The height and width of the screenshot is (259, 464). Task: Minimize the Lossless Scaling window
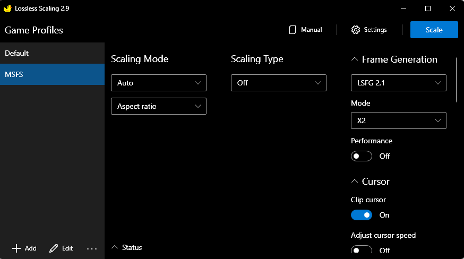click(x=403, y=8)
